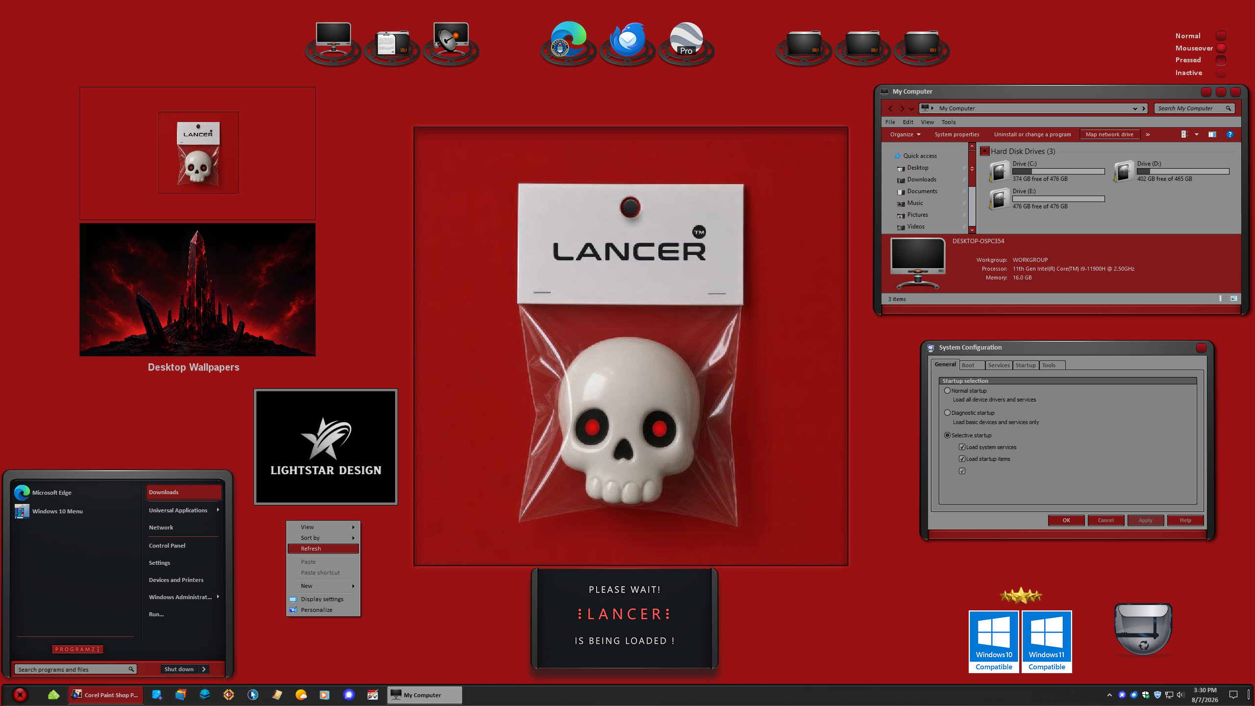
Task: Click the media player taskbar icon
Action: (x=325, y=695)
